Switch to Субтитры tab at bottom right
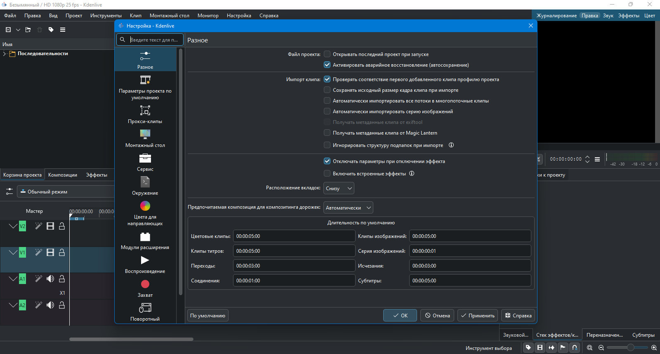The height and width of the screenshot is (354, 660). coord(643,335)
